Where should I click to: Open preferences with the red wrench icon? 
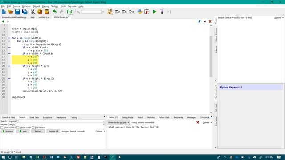(x=147, y=12)
